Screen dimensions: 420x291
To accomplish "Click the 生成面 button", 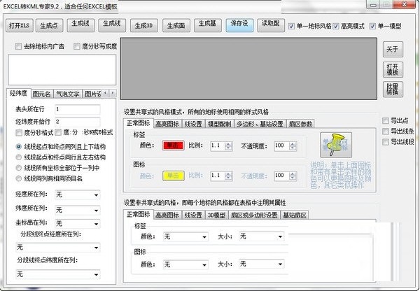I will [x=176, y=26].
